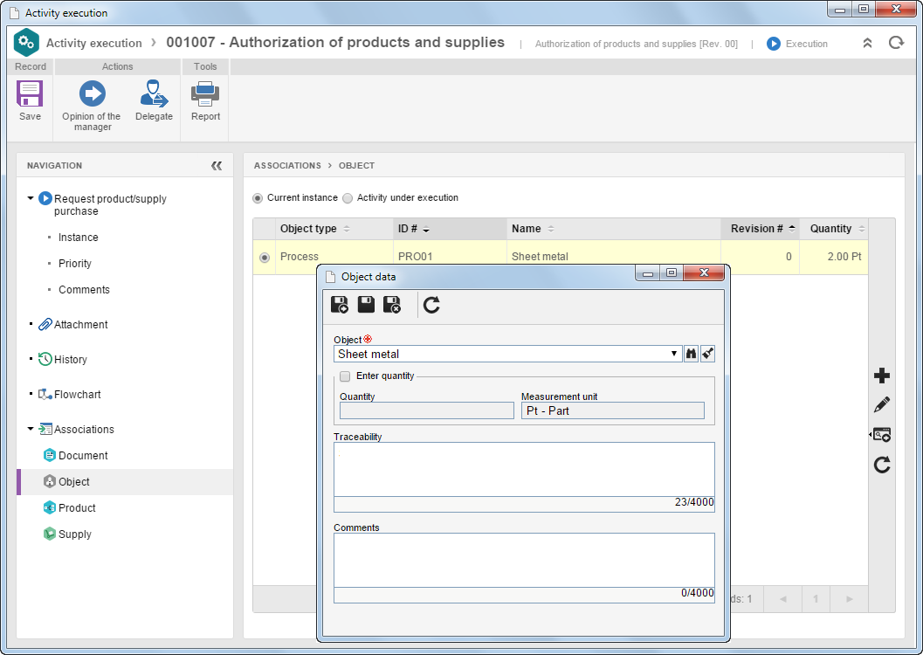Screen dimensions: 923x655
Task: Refresh the associations list on right side
Action: point(882,465)
